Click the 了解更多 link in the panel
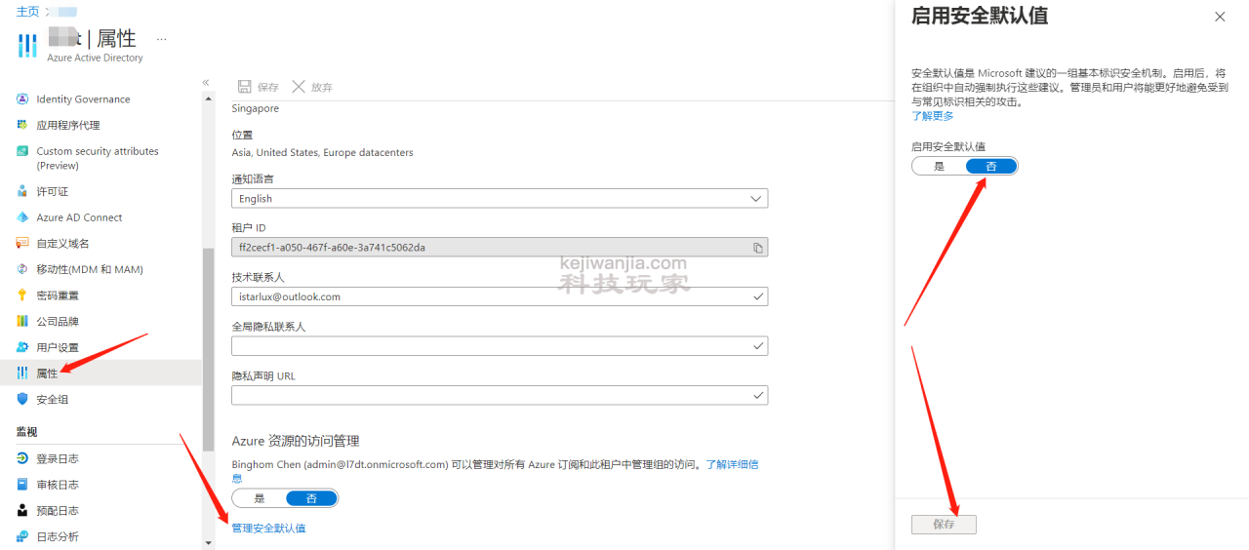The height and width of the screenshot is (550, 1249). point(933,115)
